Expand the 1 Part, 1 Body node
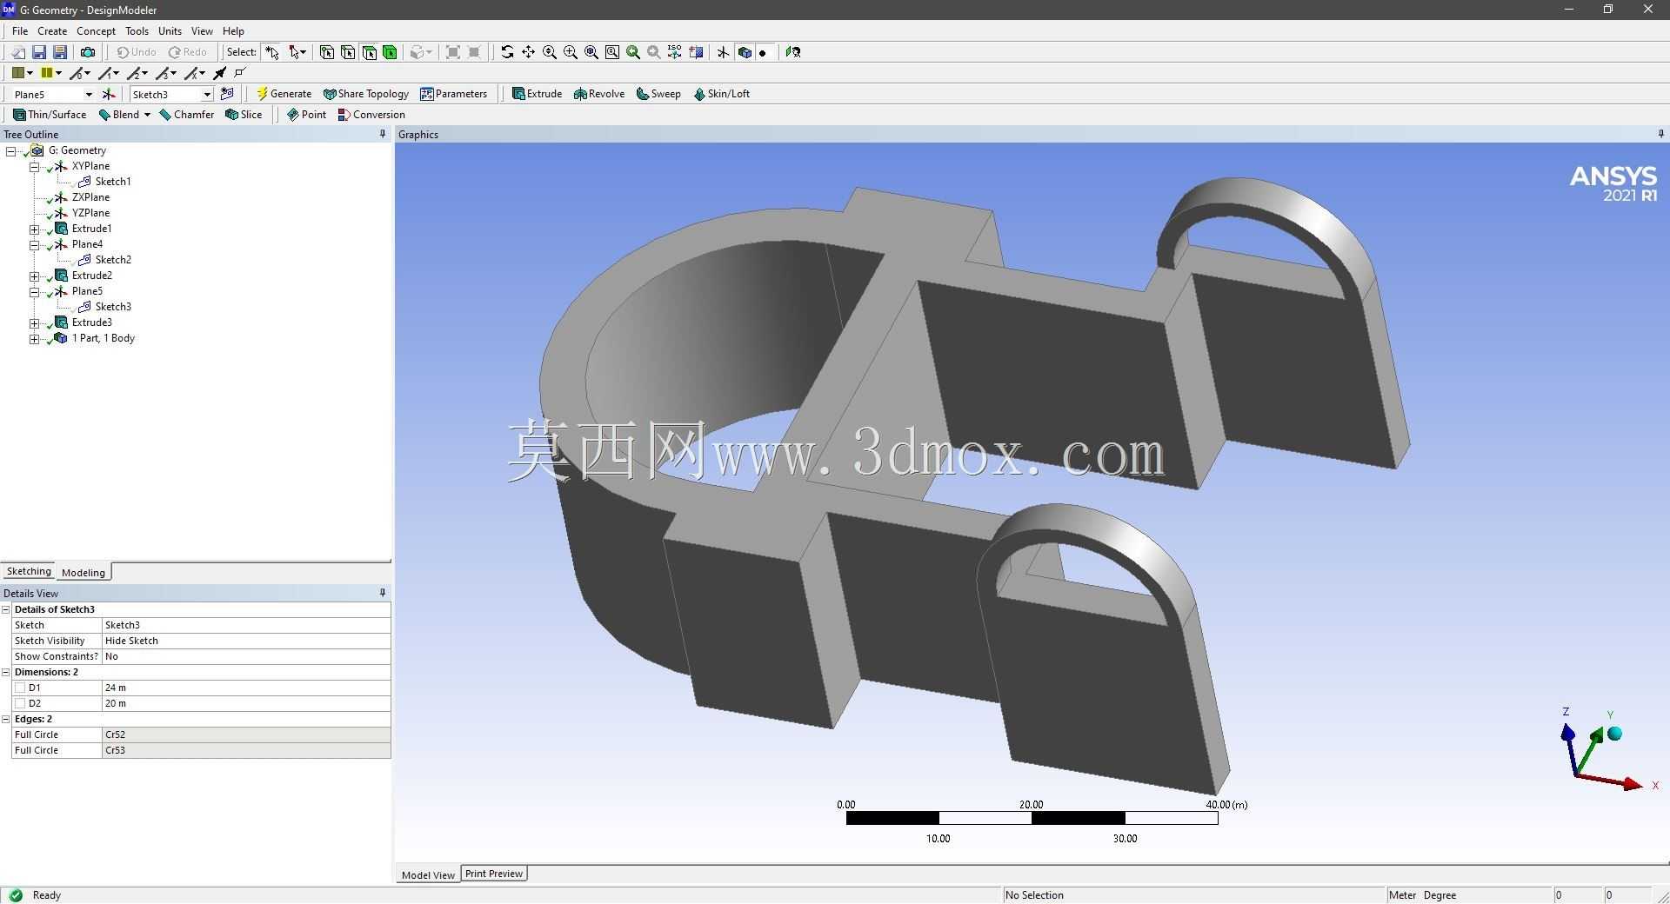The image size is (1670, 904). (34, 339)
